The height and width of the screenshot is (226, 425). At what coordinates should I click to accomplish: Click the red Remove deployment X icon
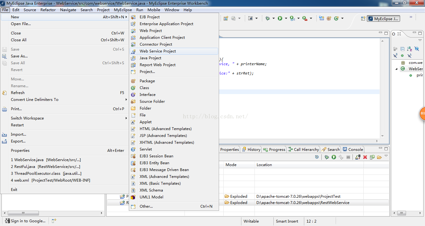(365, 157)
